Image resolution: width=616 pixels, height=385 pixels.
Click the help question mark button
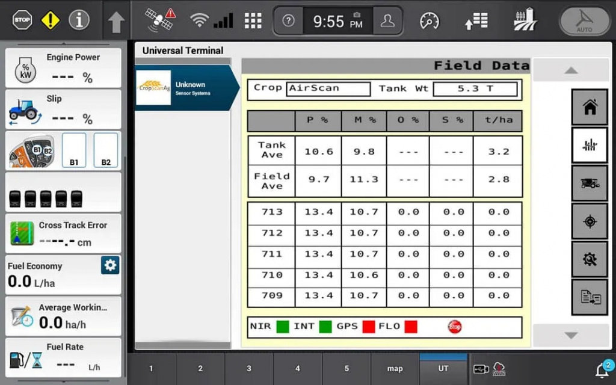[x=288, y=20]
